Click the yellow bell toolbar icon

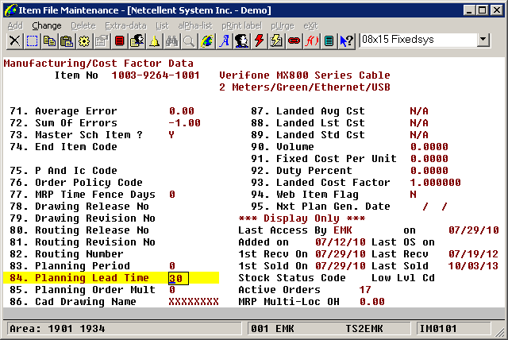[x=154, y=41]
